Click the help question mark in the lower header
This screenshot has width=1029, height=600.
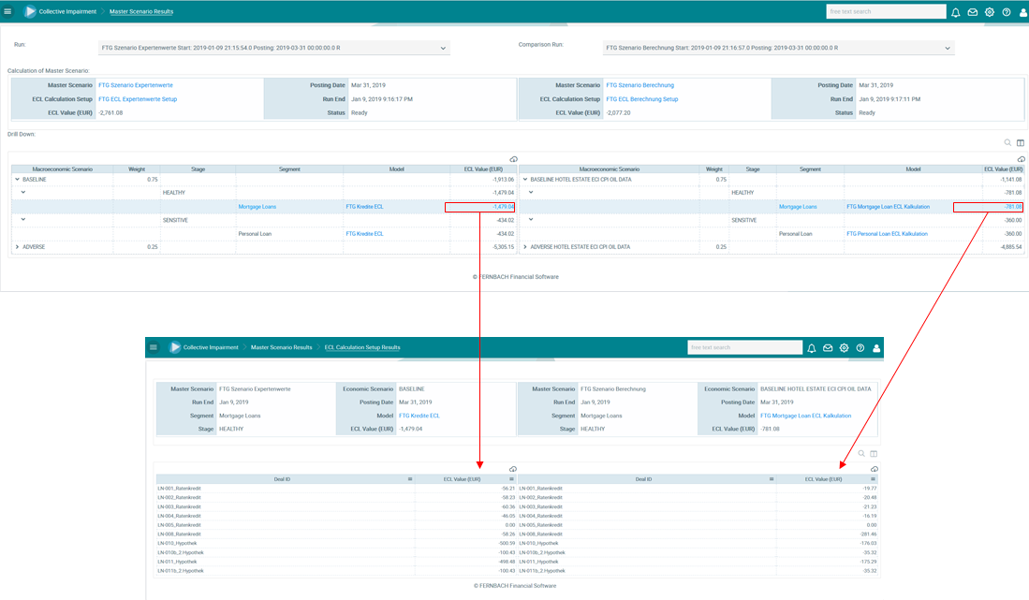pyautogui.click(x=860, y=347)
